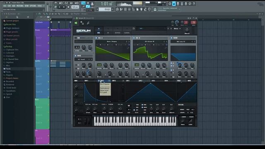Go to previous Serum preset arrow

pos(168,29)
